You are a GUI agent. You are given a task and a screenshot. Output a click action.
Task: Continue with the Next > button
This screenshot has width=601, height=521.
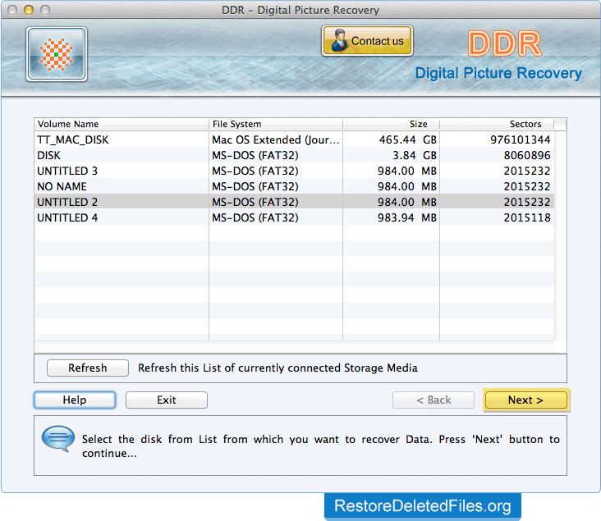click(x=525, y=400)
